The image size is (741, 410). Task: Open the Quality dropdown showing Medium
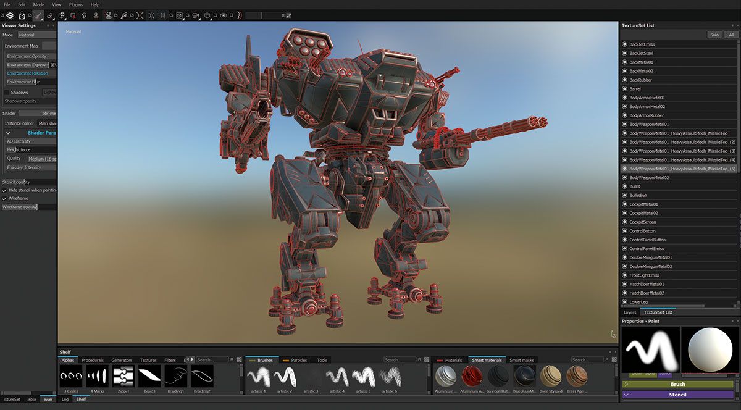(x=41, y=159)
